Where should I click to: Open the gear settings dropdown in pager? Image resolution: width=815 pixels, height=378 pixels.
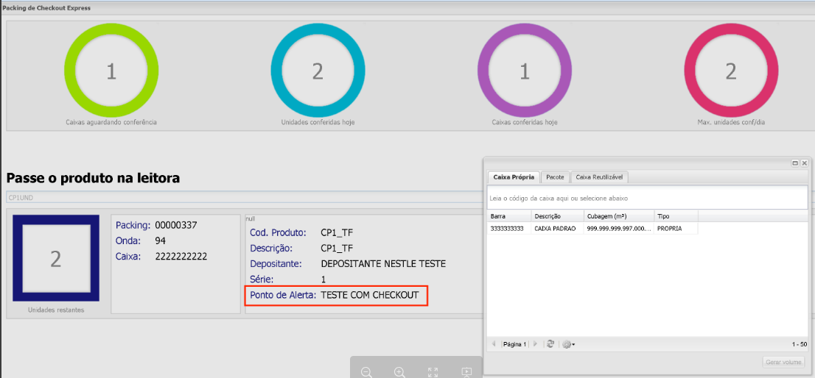coord(568,343)
